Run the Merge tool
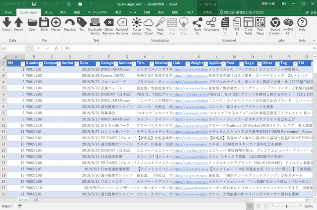 tap(56, 22)
